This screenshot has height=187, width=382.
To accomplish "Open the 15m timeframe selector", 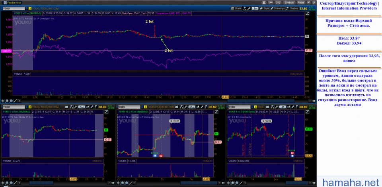I will point(192,107).
